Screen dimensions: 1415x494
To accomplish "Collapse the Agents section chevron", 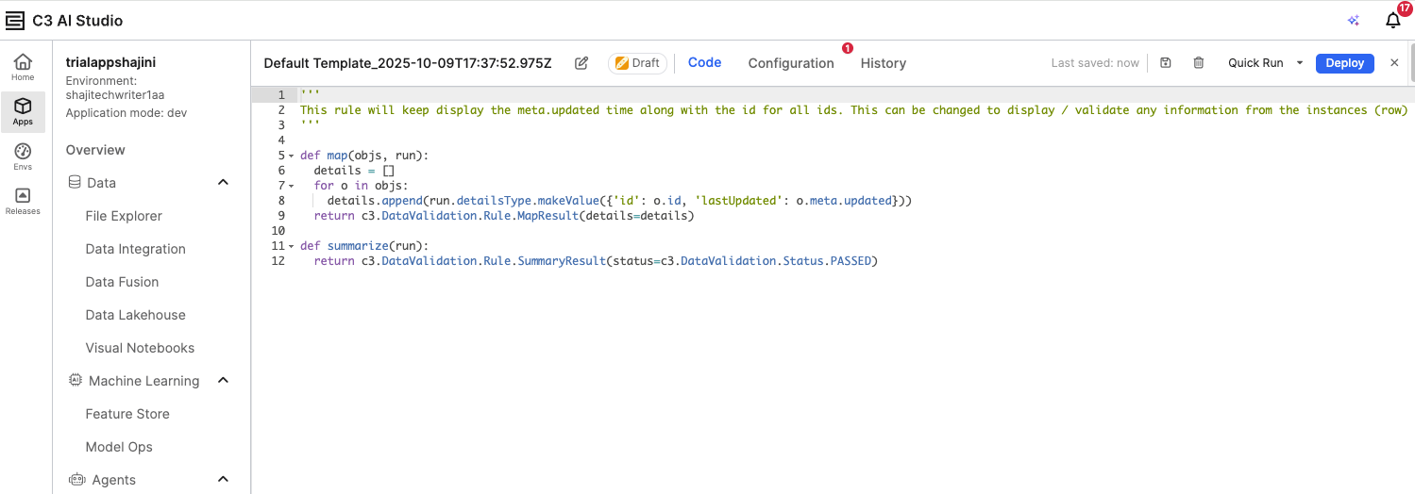I will (x=224, y=479).
